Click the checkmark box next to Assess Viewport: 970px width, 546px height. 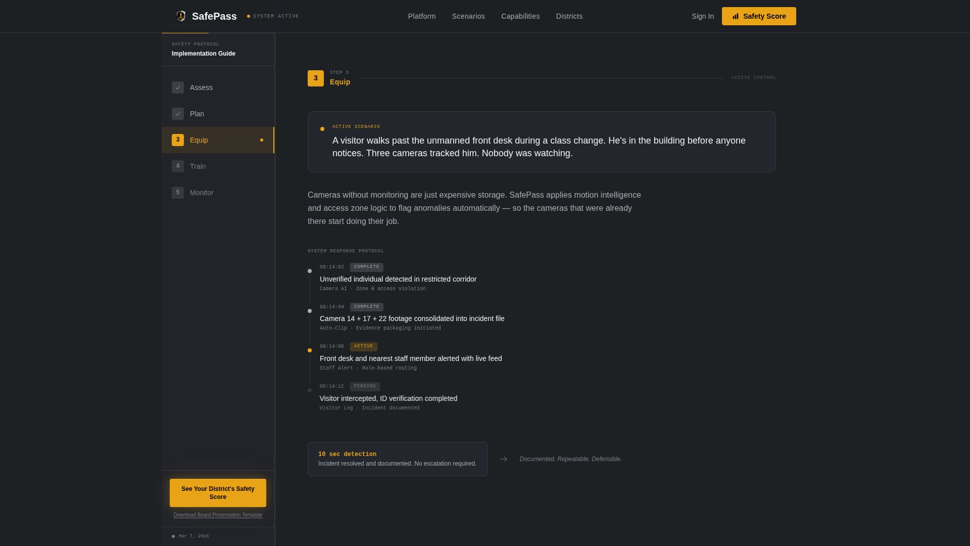click(178, 87)
